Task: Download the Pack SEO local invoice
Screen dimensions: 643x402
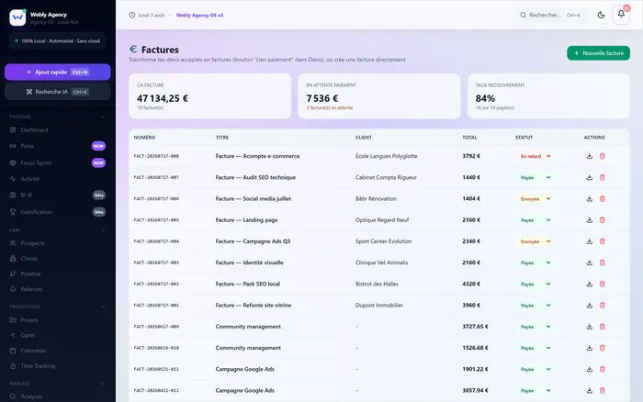Action: click(590, 284)
